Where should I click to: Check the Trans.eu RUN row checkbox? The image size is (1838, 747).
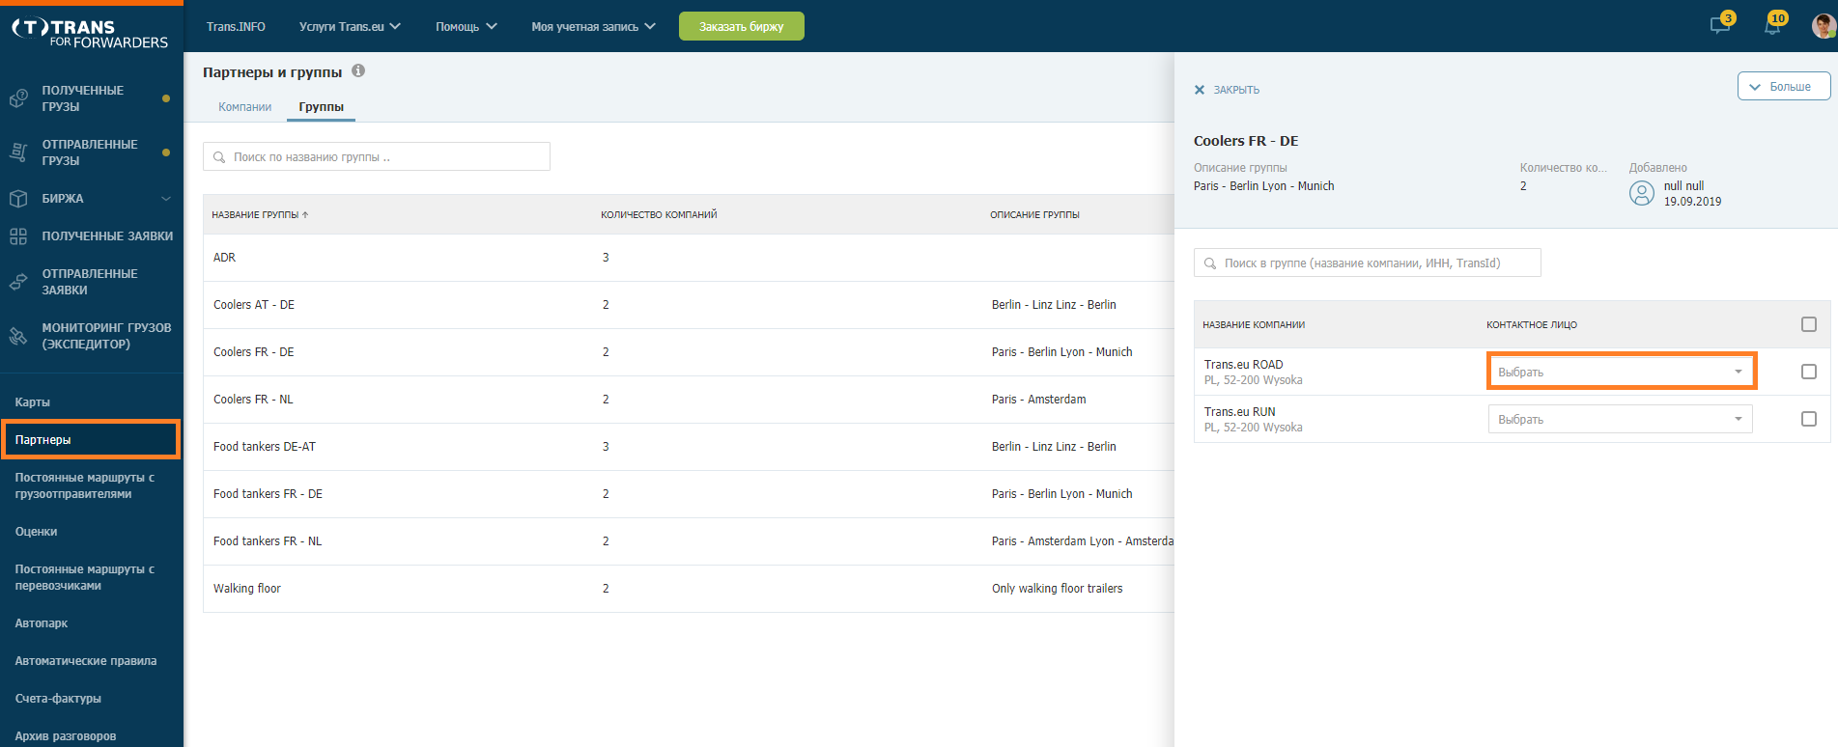pyautogui.click(x=1809, y=419)
